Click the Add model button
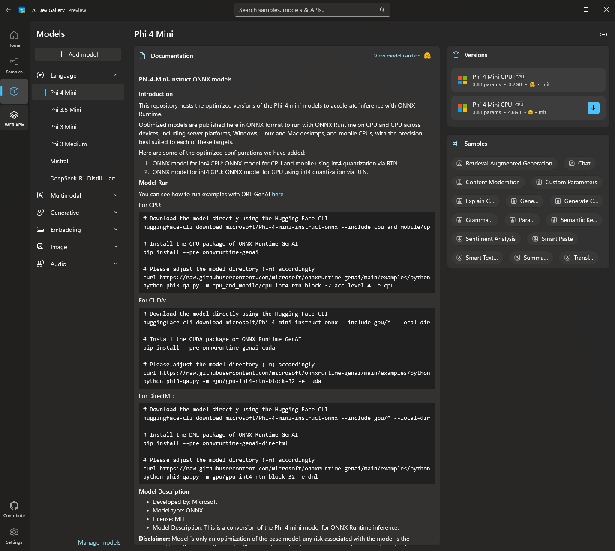This screenshot has height=551, width=615. click(x=78, y=54)
